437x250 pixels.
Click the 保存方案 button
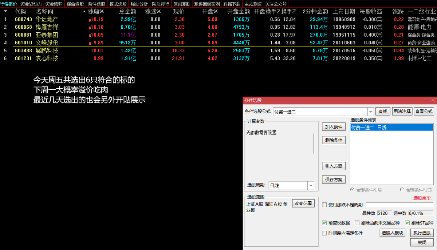[x=334, y=180]
